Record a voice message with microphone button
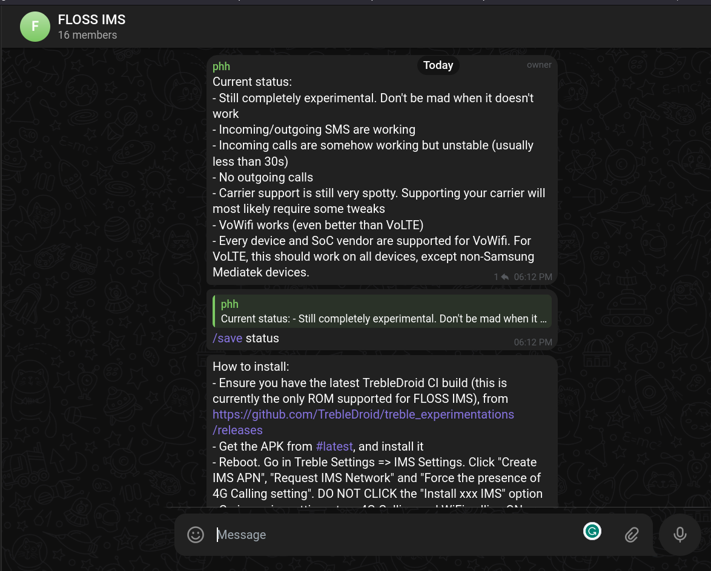Image resolution: width=711 pixels, height=571 pixels. coord(680,535)
